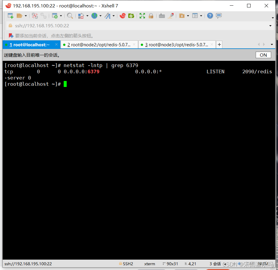Click the keyboard key mapping icon
Viewport: 278px width, 270px height.
coord(162,16)
